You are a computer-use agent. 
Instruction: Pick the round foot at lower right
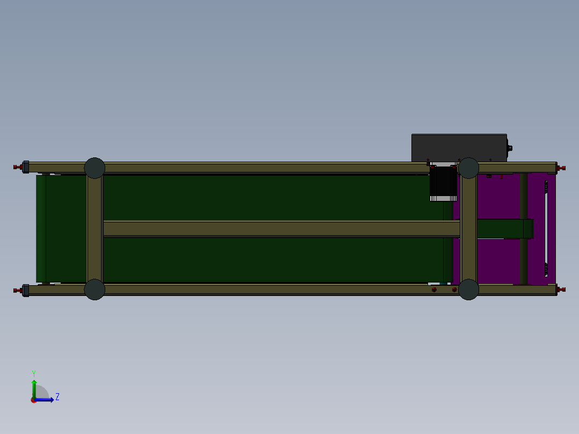[x=468, y=290]
